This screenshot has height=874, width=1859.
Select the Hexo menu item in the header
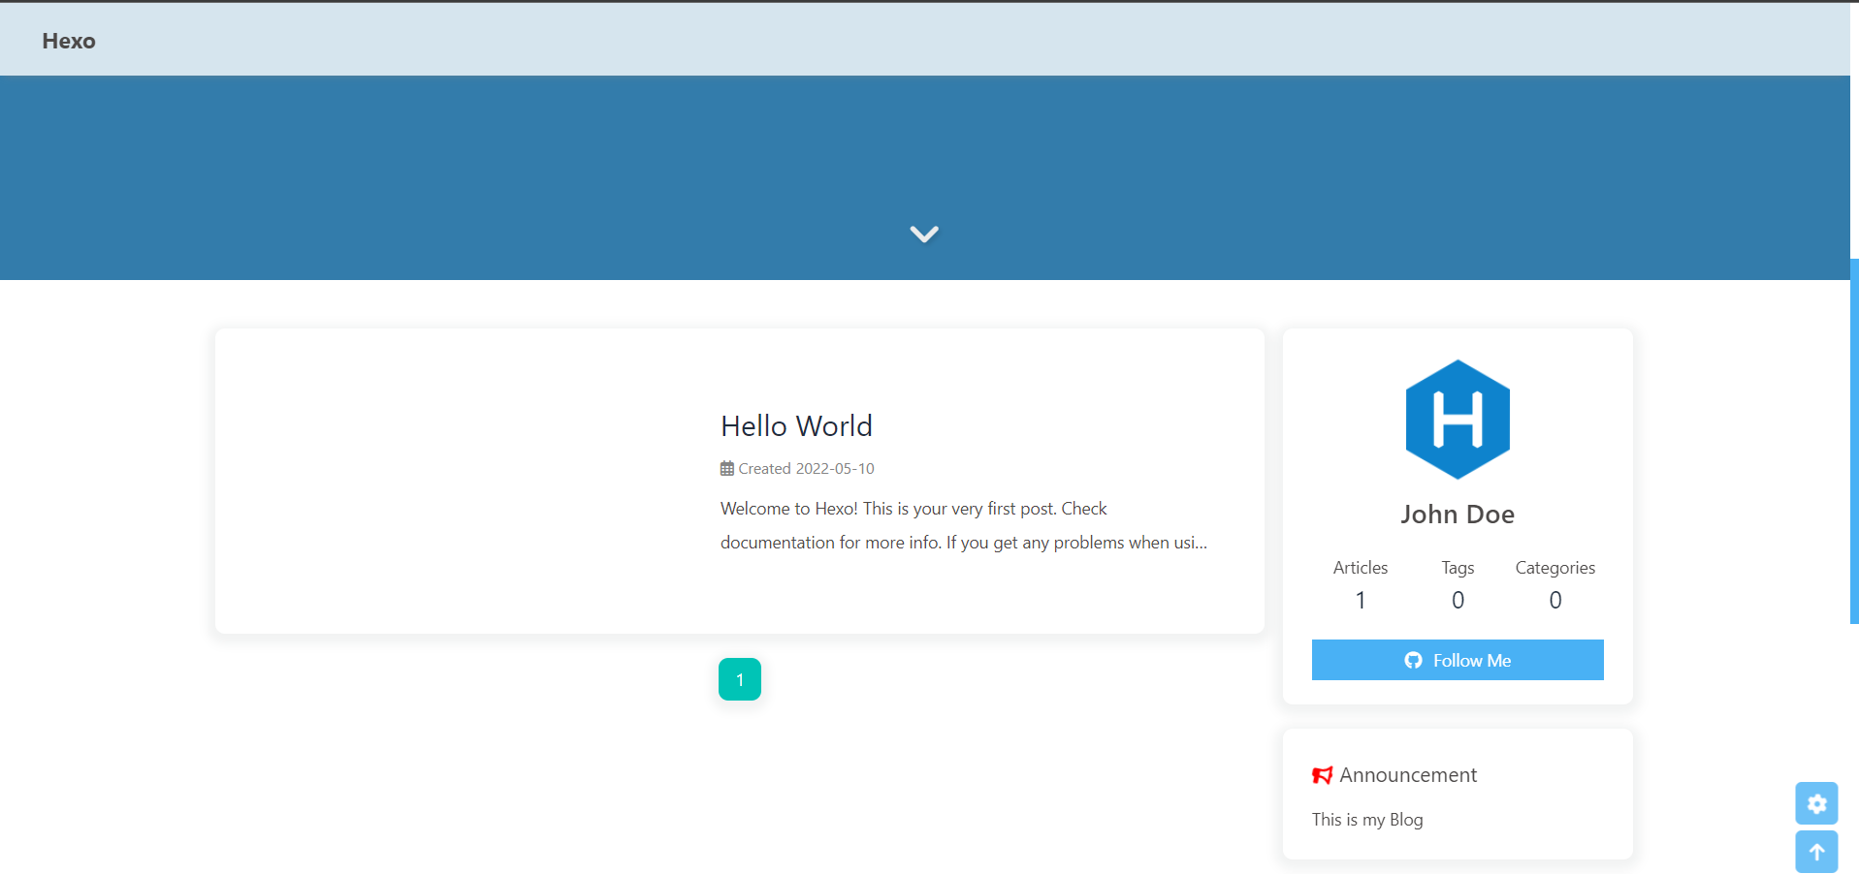coord(68,41)
